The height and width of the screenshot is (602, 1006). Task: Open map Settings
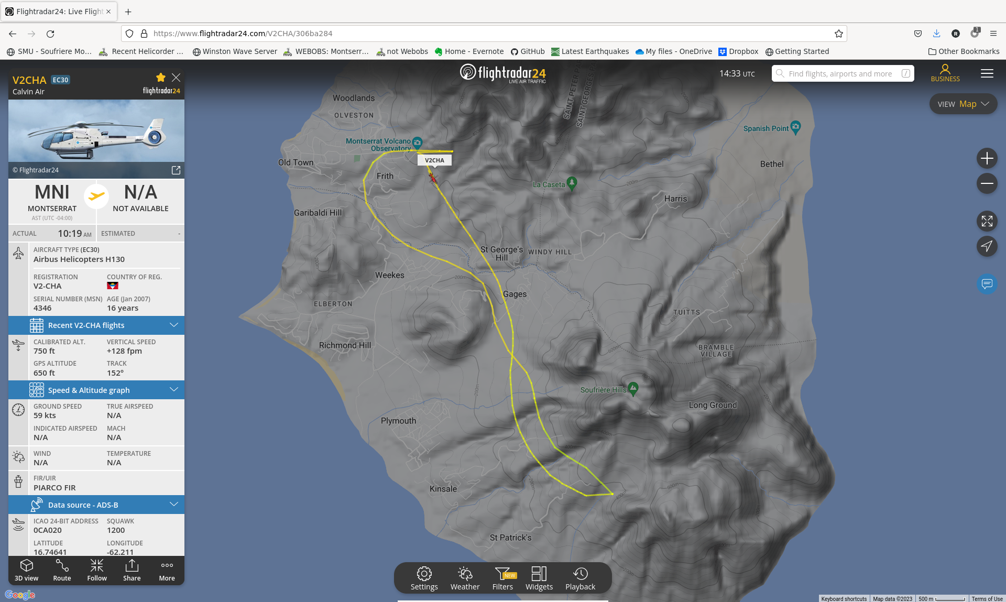424,578
